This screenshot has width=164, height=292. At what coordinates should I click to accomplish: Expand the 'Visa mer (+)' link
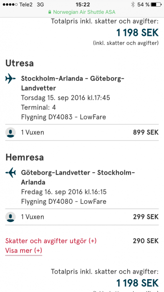pos(24,250)
